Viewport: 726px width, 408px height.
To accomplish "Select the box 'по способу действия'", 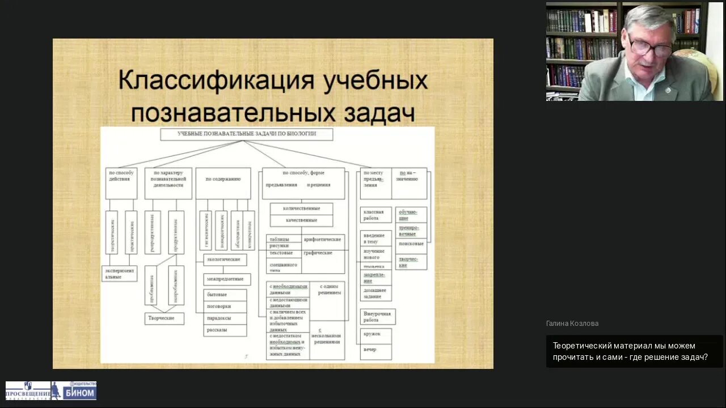I will click(x=121, y=183).
